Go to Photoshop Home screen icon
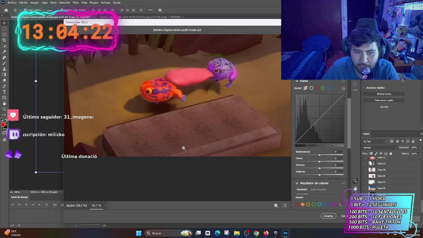The height and width of the screenshot is (238, 423). pos(6,10)
